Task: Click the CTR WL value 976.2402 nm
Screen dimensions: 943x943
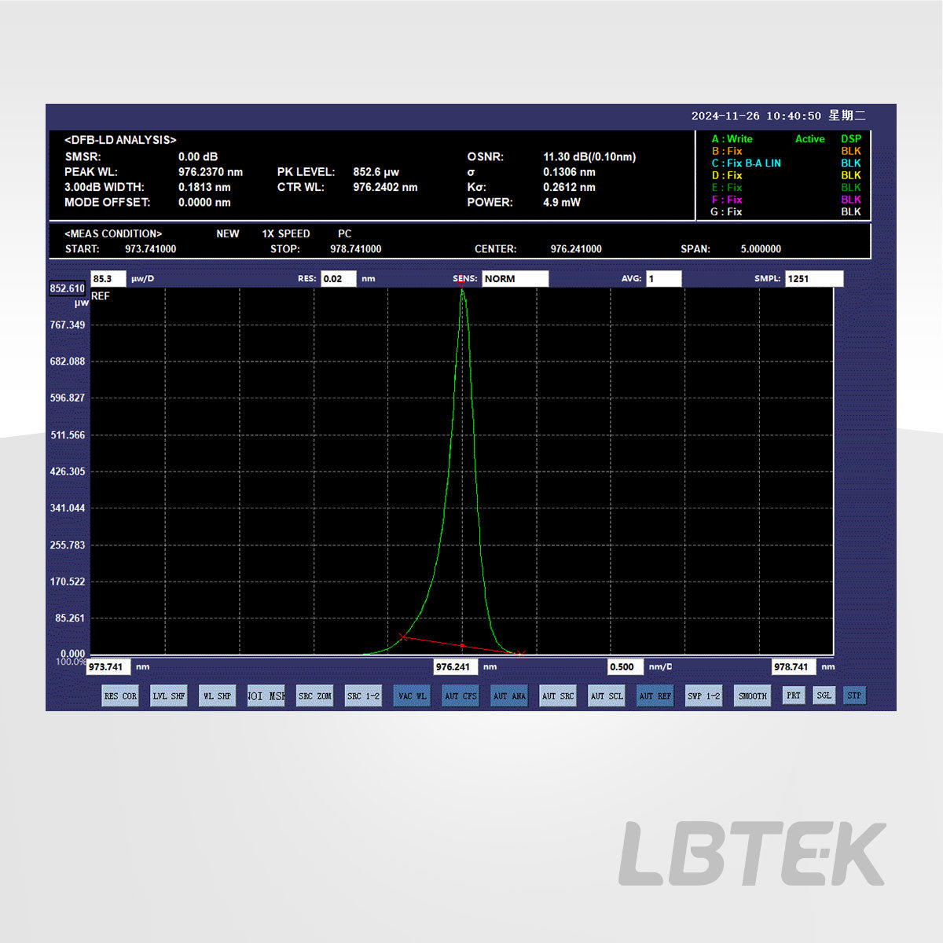Action: click(385, 187)
